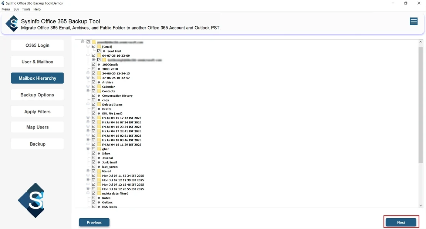Expand Mon Jul 07 11 53 34 IST 2025
This screenshot has width=426, height=229.
88,176
